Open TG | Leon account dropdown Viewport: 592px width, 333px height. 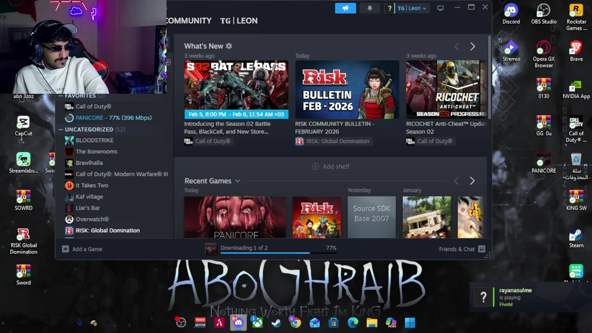click(x=412, y=8)
